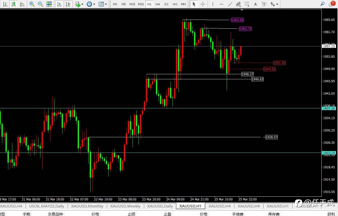Expand the indicators dropdown arrow
Screen dimensions: 338x216
(x=82, y=4)
